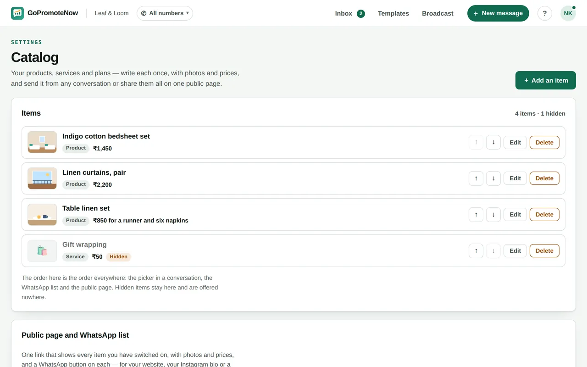The height and width of the screenshot is (367, 587).
Task: Move Table linen set down
Action: coord(493,214)
